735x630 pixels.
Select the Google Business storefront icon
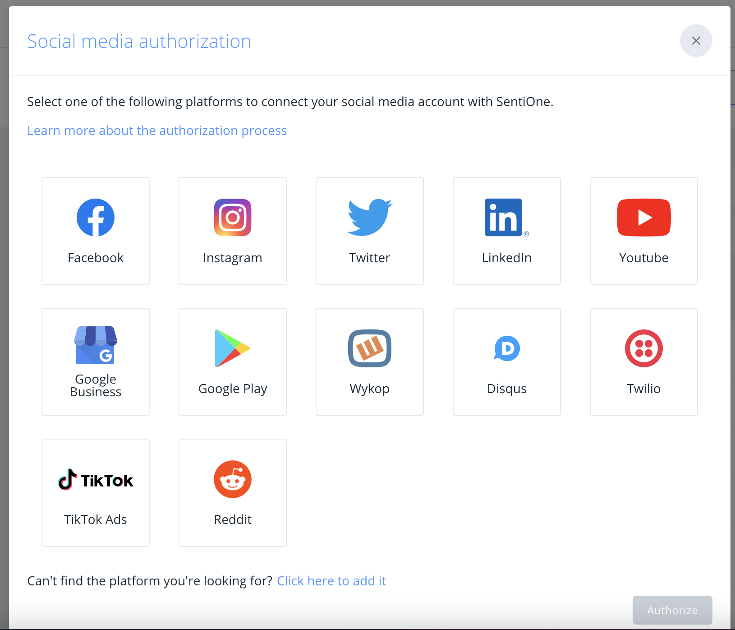[96, 345]
